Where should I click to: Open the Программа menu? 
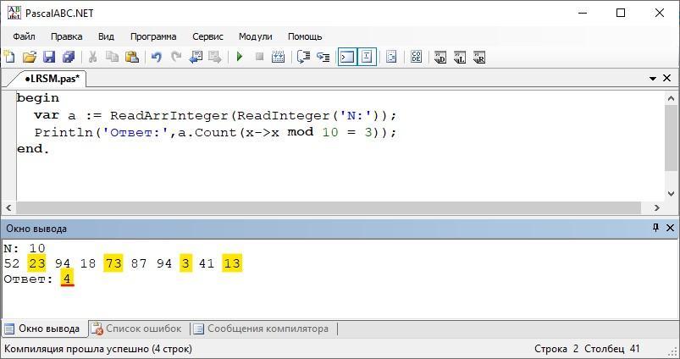[153, 36]
